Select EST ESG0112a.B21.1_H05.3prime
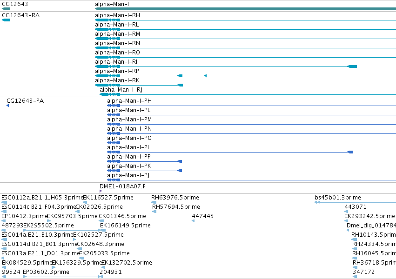The image size is (396, 279). tap(42, 198)
